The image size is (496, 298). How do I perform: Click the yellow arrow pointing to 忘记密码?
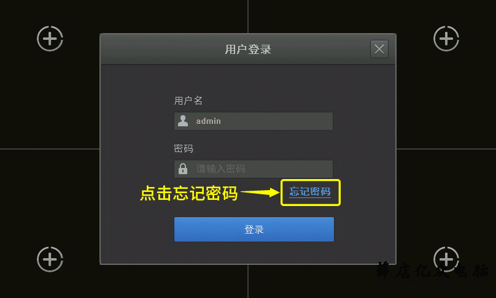click(260, 192)
